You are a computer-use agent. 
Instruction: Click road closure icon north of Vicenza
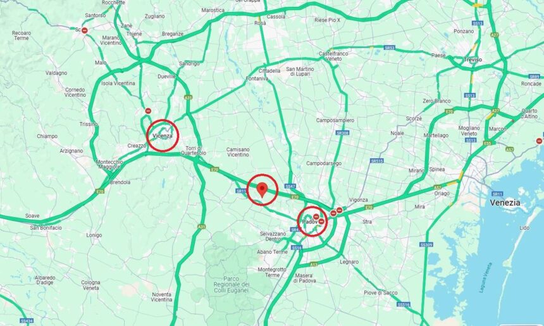pos(148,111)
